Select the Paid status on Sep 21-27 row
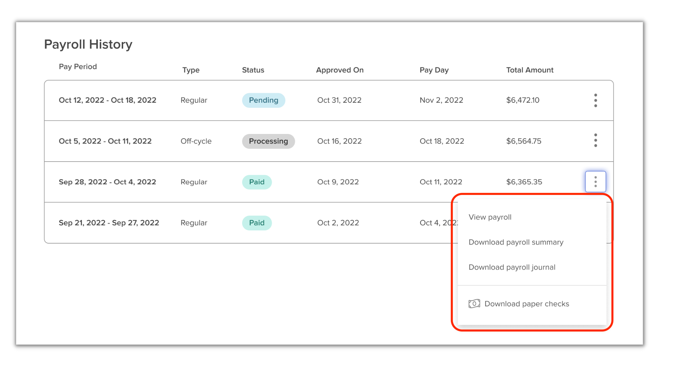 point(257,223)
